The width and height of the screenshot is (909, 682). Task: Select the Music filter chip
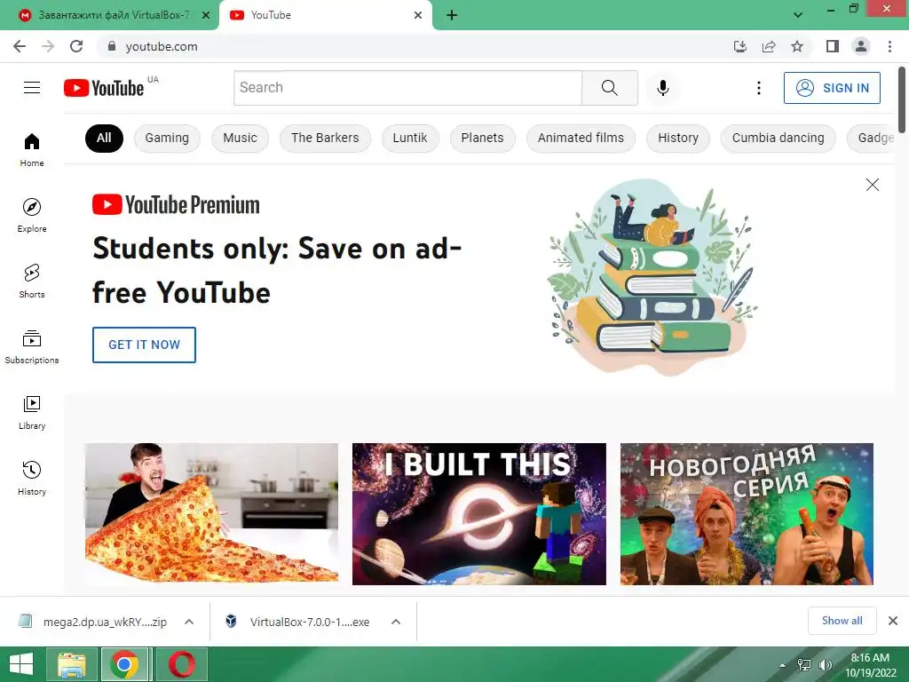pyautogui.click(x=240, y=138)
